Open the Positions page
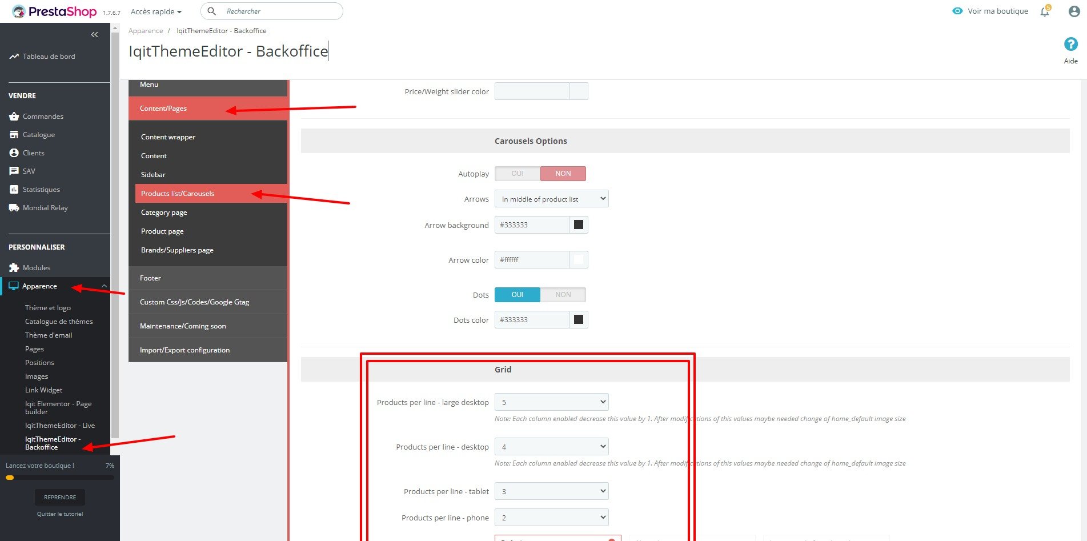 (39, 363)
